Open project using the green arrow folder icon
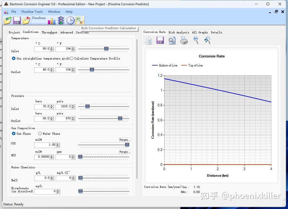Viewport: 288px width, 209px height. [x=8, y=20]
